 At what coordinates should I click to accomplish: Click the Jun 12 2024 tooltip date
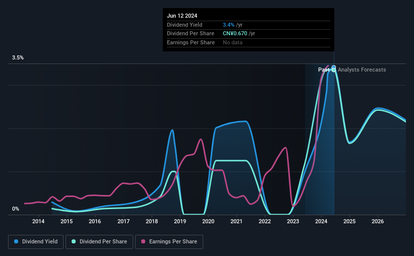(x=182, y=16)
